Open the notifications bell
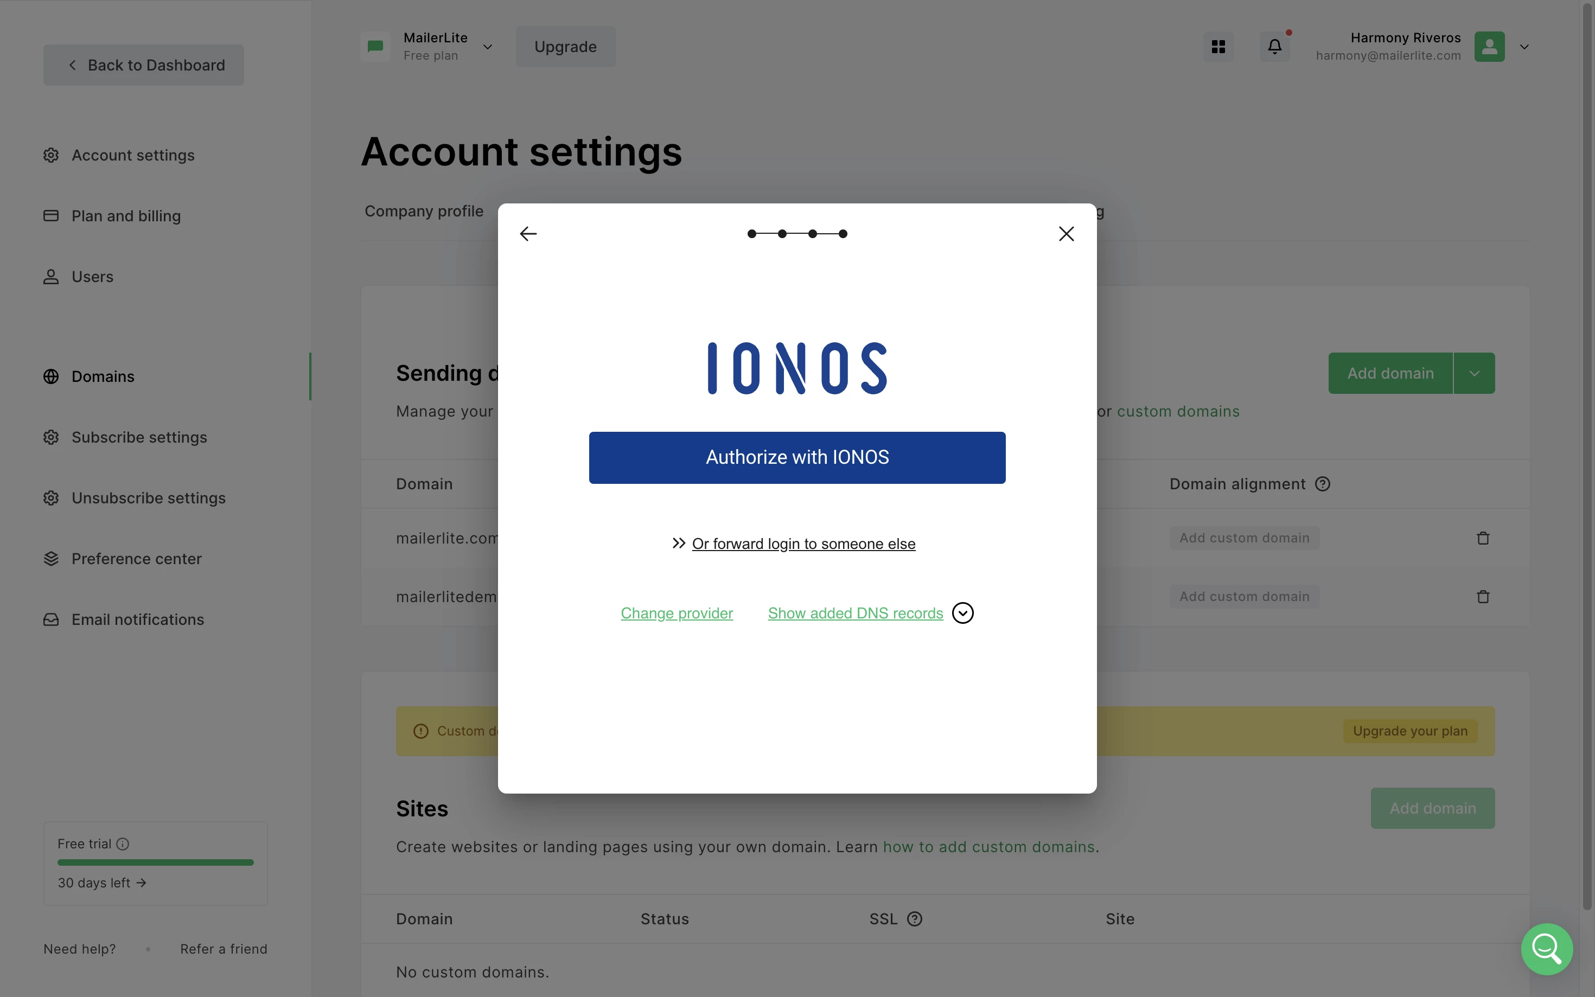This screenshot has width=1595, height=997. pos(1274,47)
